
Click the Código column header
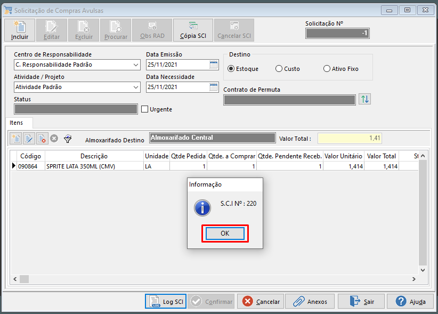[x=31, y=156]
